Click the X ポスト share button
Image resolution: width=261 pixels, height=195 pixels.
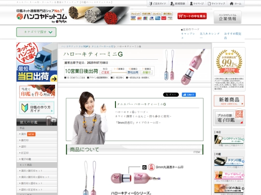(171, 95)
